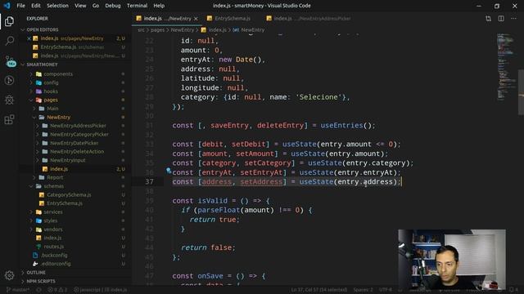
Task: Switch to the EntrySchema.js editor tab
Action: click(x=233, y=19)
